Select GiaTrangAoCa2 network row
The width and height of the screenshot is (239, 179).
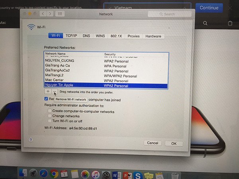106,70
